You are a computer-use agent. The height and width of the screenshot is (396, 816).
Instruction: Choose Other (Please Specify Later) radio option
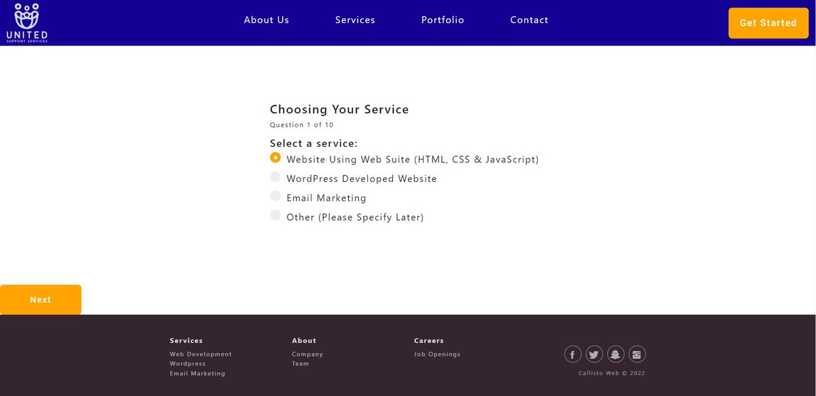(x=275, y=215)
